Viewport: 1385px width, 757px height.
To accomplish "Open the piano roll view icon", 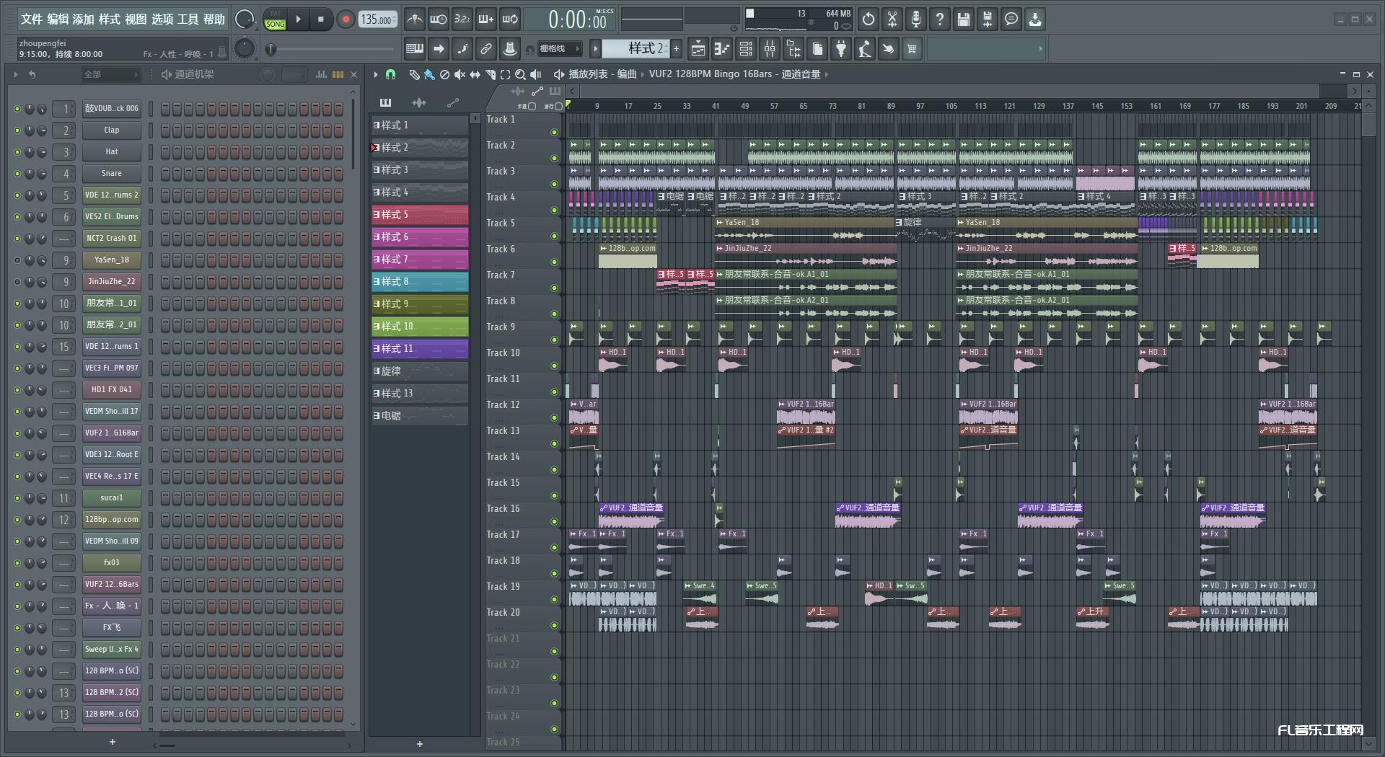I will tap(722, 49).
